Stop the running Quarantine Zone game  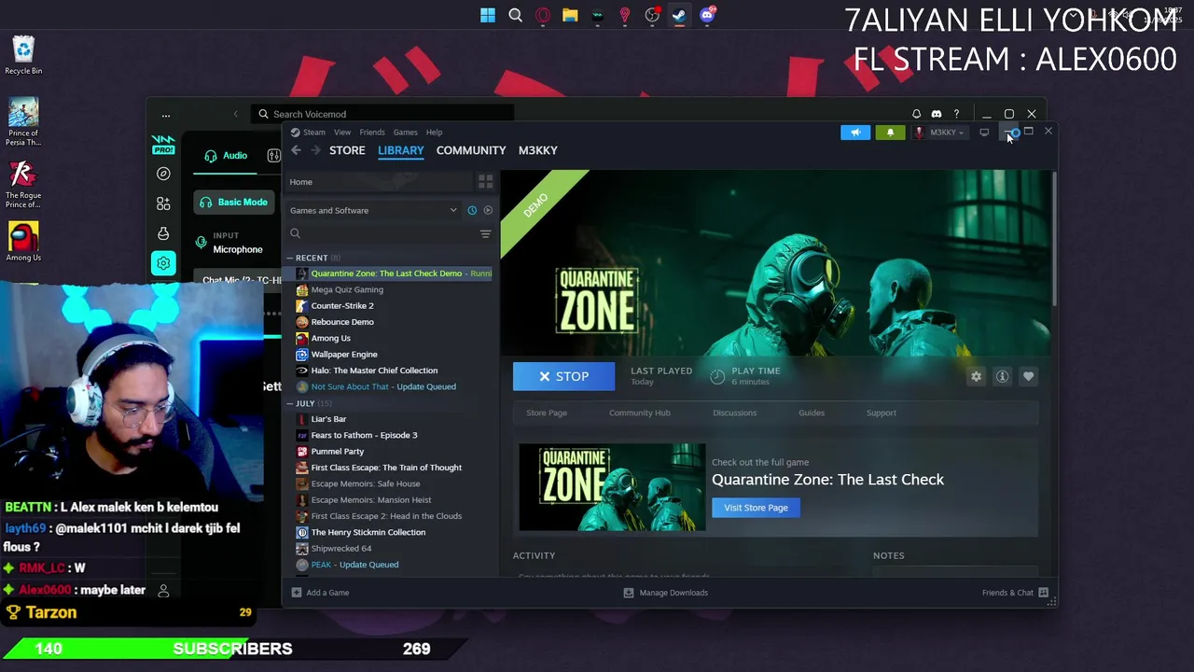click(x=563, y=376)
